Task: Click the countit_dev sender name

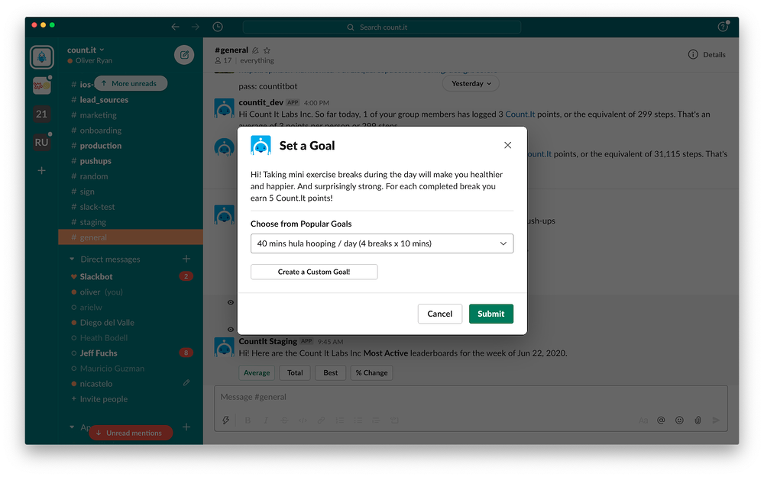Action: pos(261,102)
